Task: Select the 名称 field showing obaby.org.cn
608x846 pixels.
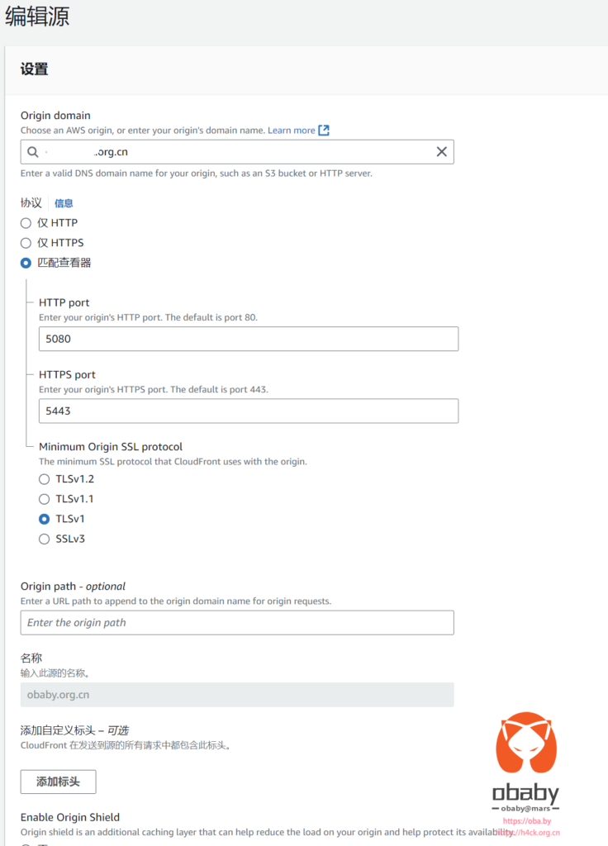Action: click(237, 694)
